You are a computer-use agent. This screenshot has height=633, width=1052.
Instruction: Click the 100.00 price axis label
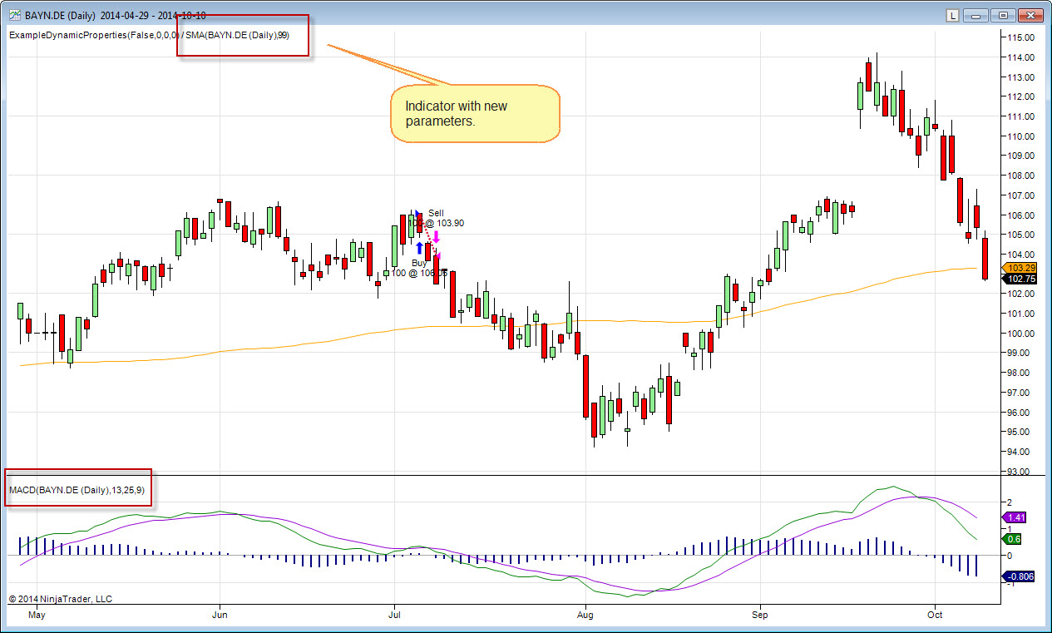[x=1020, y=334]
